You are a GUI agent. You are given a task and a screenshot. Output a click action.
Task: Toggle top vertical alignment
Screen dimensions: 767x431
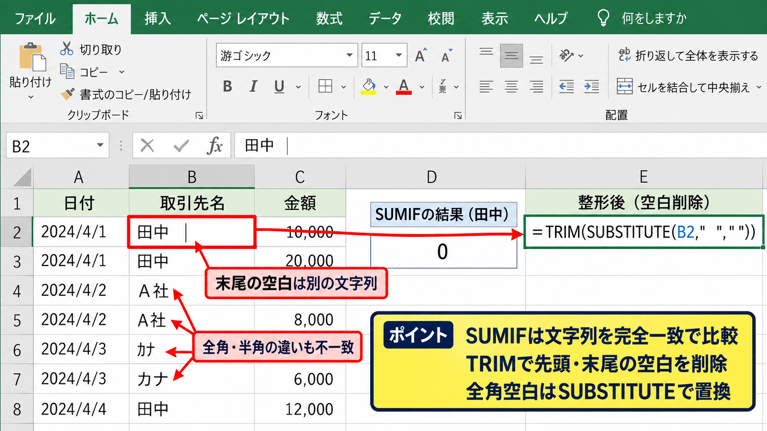486,52
